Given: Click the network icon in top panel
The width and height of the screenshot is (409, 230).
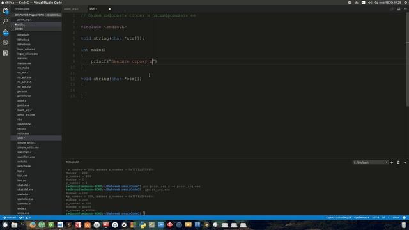Looking at the screenshot, I should click(x=357, y=3).
